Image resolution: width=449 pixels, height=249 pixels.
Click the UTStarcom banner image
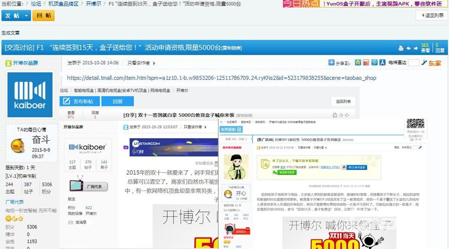pos(173,147)
